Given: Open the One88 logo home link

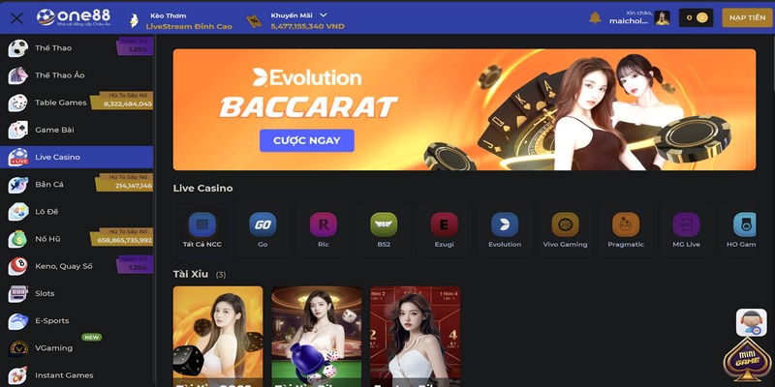Looking at the screenshot, I should [x=74, y=17].
